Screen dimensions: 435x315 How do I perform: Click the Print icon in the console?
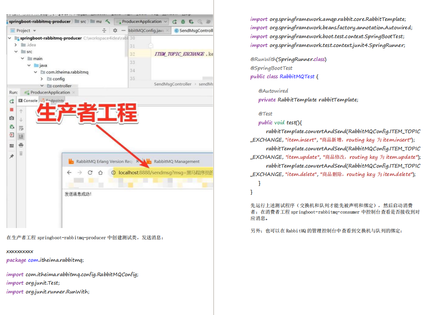point(21,145)
